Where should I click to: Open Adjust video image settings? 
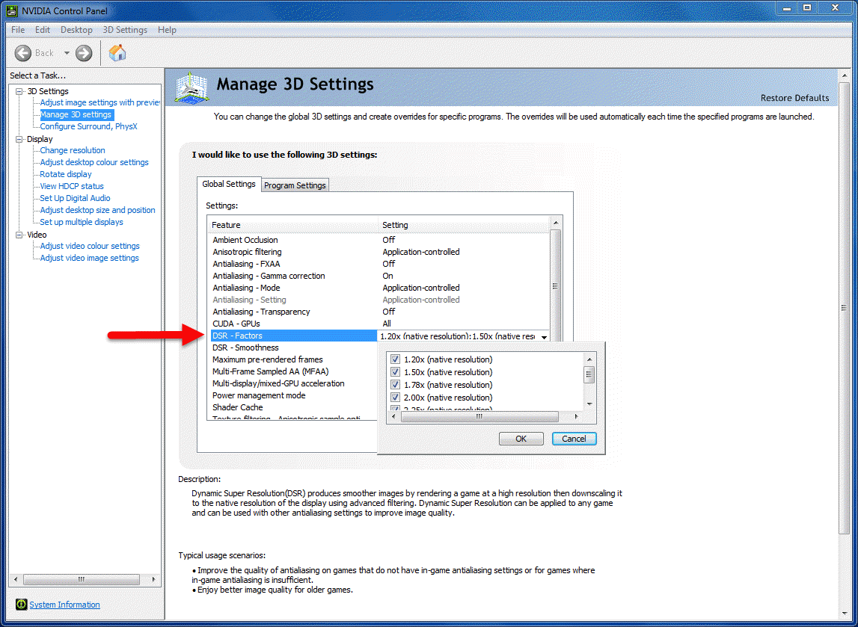point(89,258)
